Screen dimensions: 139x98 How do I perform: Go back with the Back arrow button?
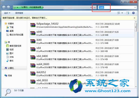4,7
